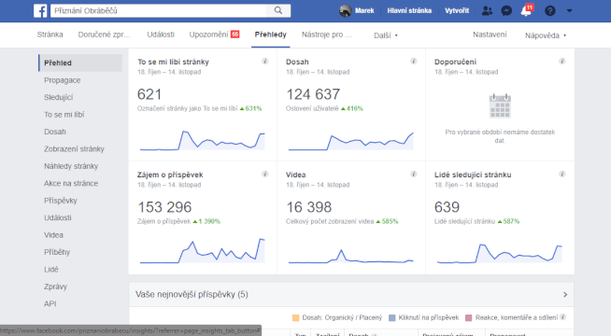Switch to the Upozornění tab
Viewport: 611px width, 336px height.
click(214, 35)
